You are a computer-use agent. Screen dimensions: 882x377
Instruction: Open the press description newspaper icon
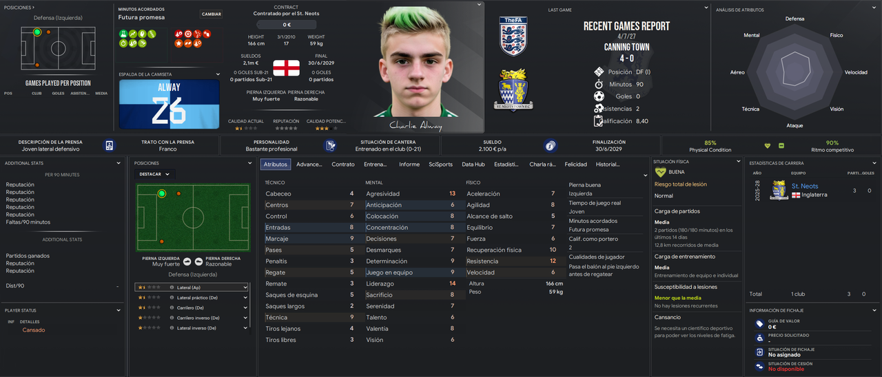(x=109, y=145)
